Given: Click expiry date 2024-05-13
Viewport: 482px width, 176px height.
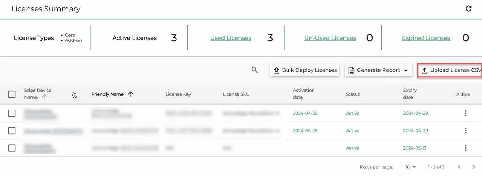Looking at the screenshot, I should click(415, 148).
